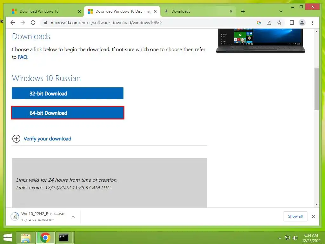Show hidden tray icons
The width and height of the screenshot is (325, 244).
tap(280, 238)
